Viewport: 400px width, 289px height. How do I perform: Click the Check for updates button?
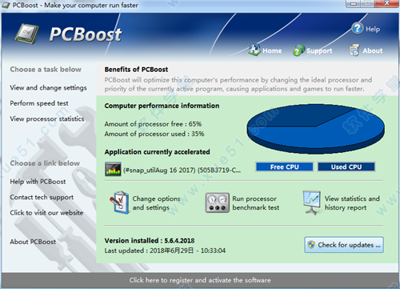click(344, 245)
